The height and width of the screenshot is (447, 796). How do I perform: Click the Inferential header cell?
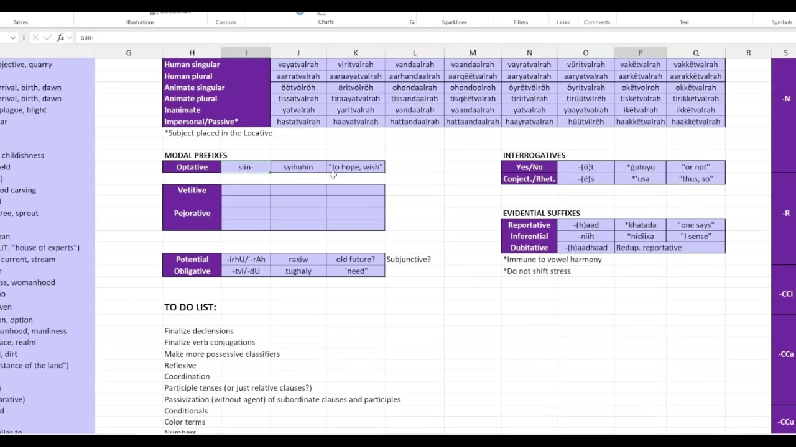529,236
